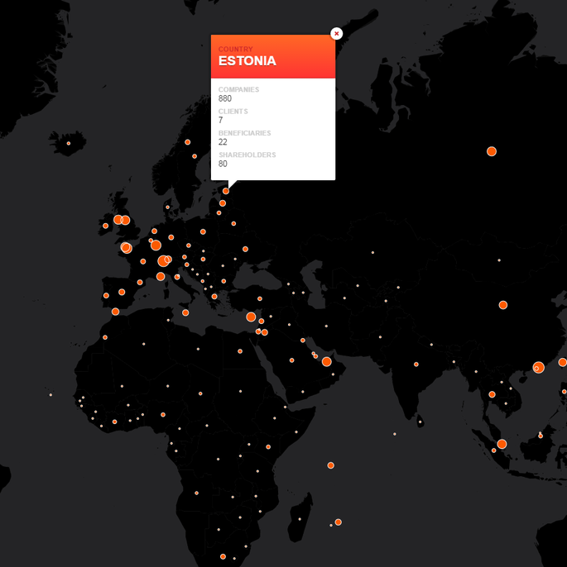This screenshot has height=567, width=567.
Task: Close the Estonia country popup
Action: (336, 34)
